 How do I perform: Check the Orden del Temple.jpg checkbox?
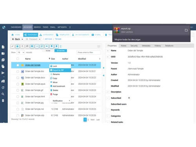point(18,103)
